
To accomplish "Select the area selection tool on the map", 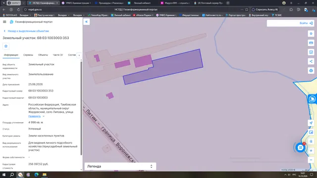I will pyautogui.click(x=311, y=52).
